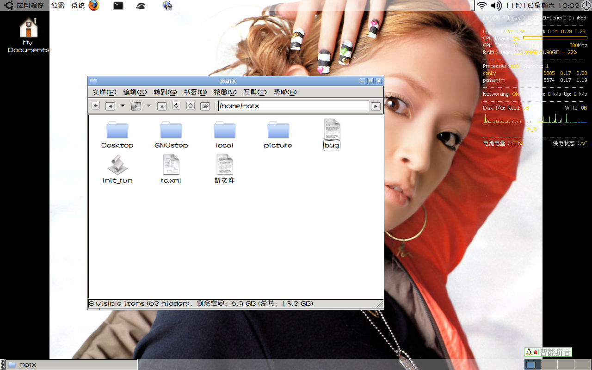Screen dimensions: 592x370
Task: Go to the home folder button
Action: pyautogui.click(x=190, y=105)
